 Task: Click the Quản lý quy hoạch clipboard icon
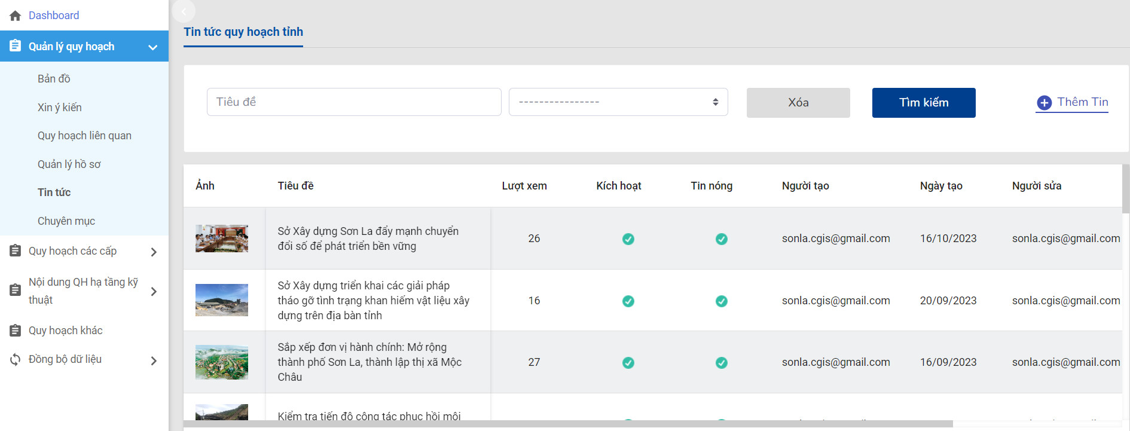pyautogui.click(x=15, y=46)
